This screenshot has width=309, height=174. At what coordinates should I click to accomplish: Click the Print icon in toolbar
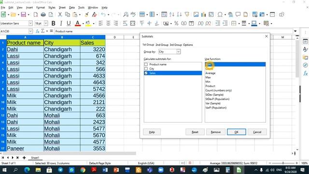coord(43,14)
